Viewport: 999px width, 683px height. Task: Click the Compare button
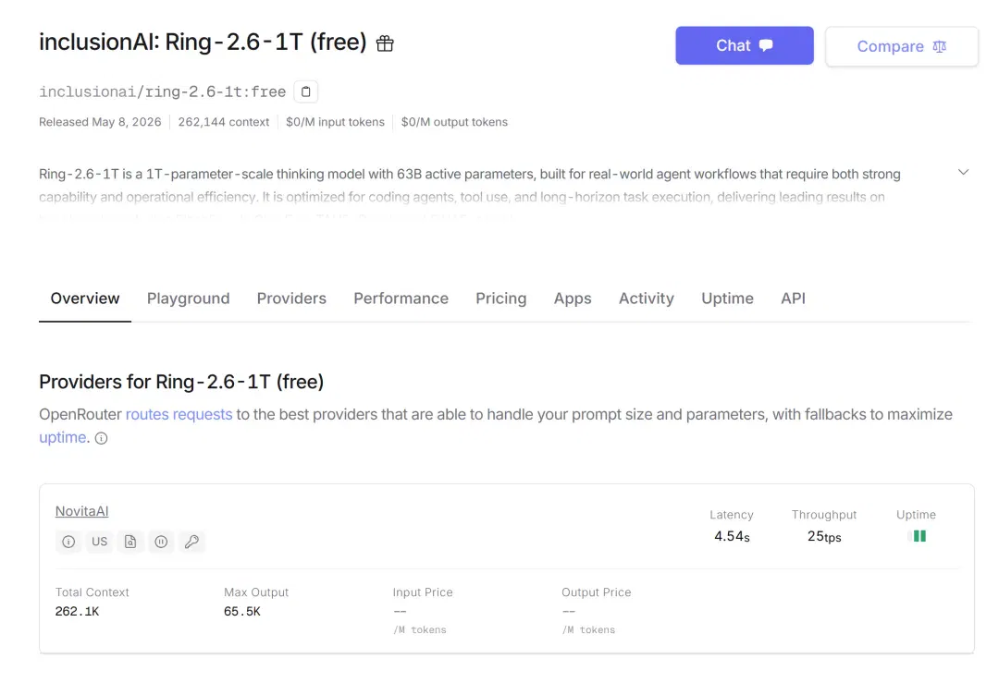click(x=902, y=46)
